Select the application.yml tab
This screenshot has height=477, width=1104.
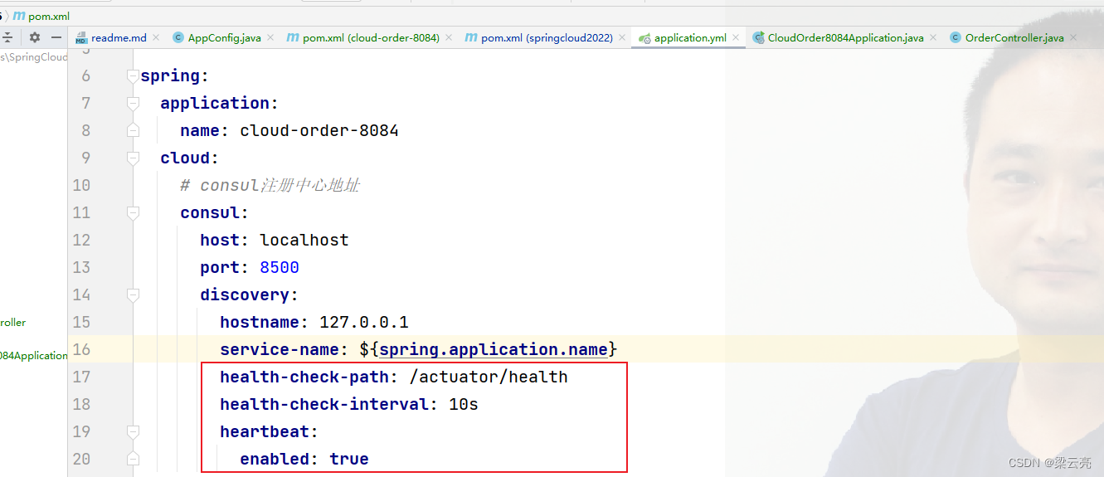tap(690, 38)
